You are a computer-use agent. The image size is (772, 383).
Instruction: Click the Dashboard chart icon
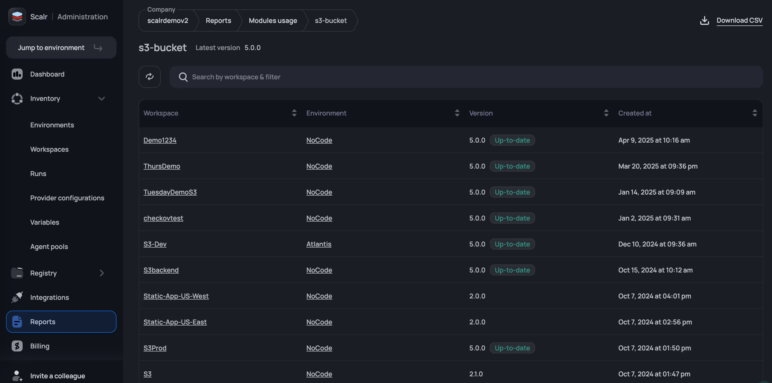point(17,74)
